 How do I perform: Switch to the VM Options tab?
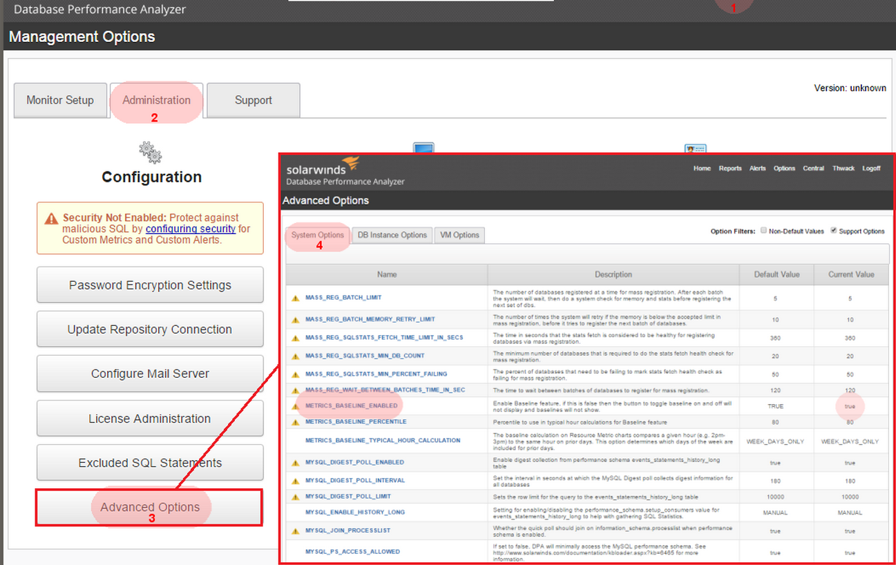coord(459,235)
